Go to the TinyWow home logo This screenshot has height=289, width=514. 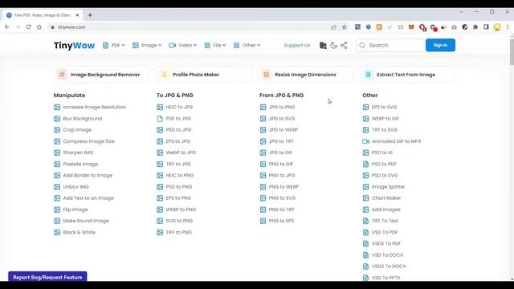pos(74,45)
